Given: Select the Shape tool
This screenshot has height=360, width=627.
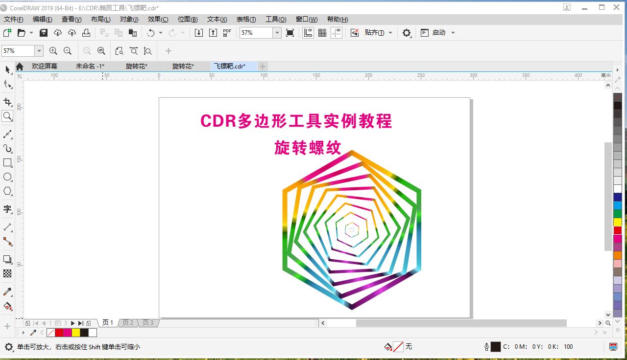Looking at the screenshot, I should pyautogui.click(x=7, y=84).
